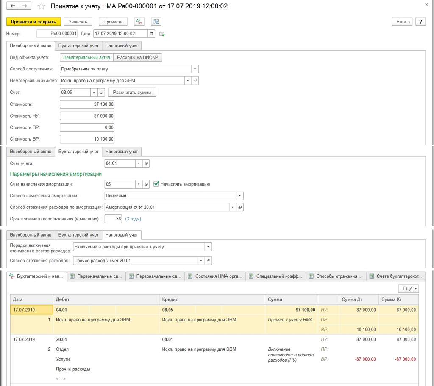Toggle Начислять амортизацию checkbox
Screen dimensions: 434x386
pos(156,184)
